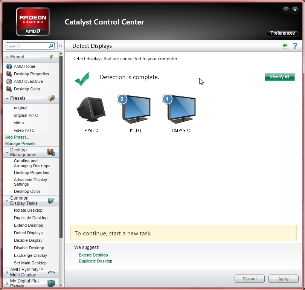Click the Presets camera icon
Image resolution: width=305 pixels, height=290 pixels.
(x=51, y=98)
